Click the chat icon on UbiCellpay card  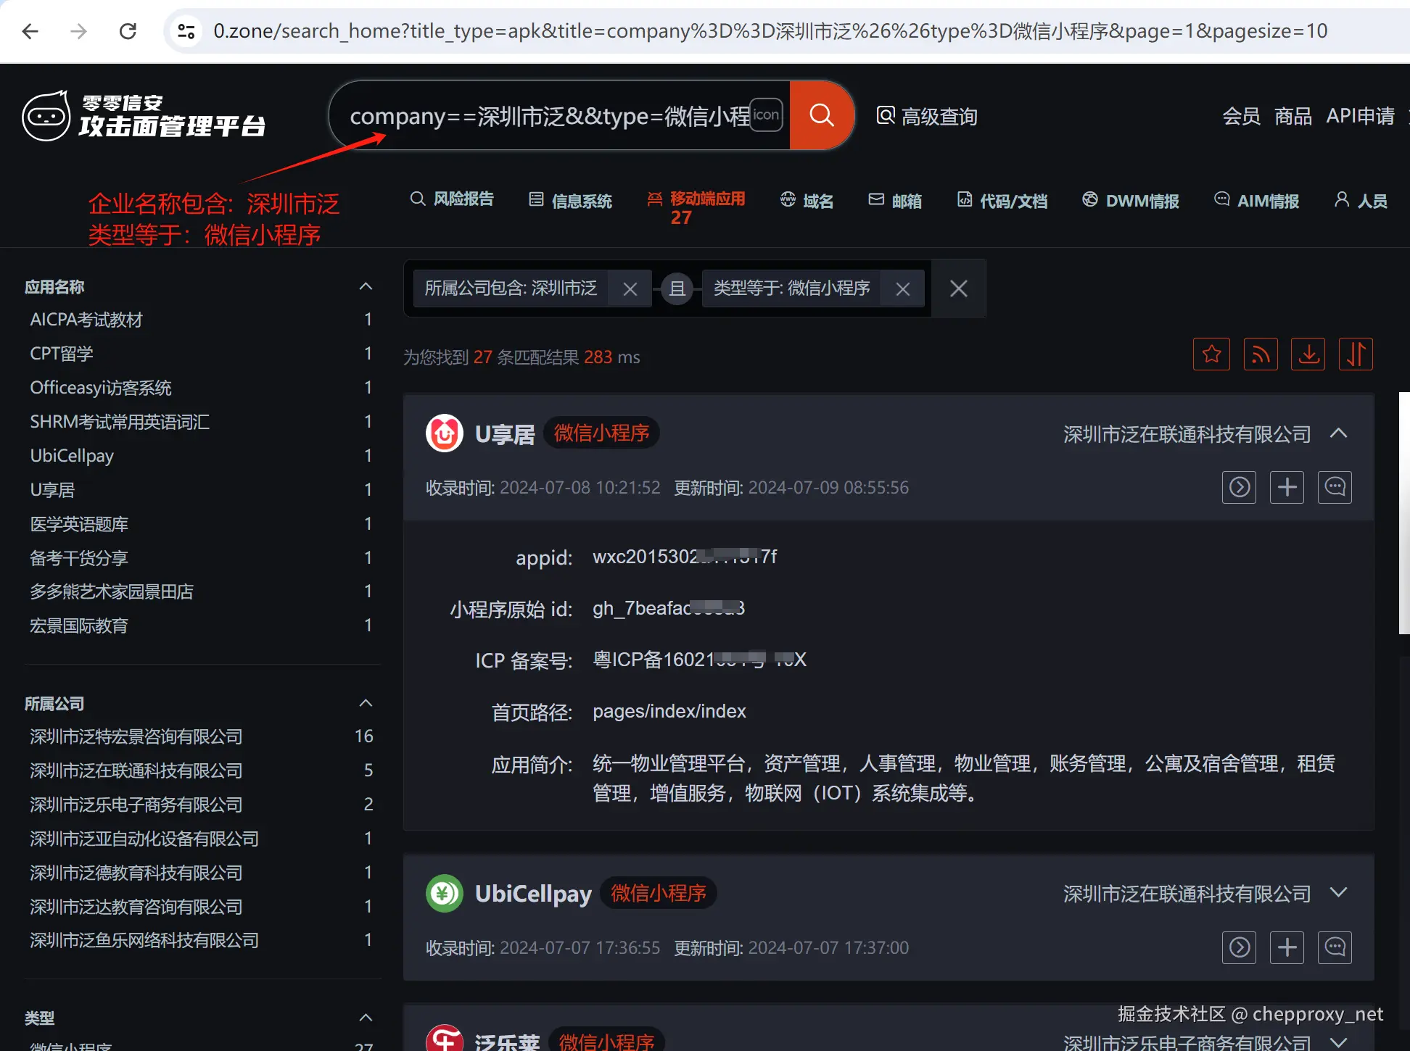click(x=1335, y=947)
